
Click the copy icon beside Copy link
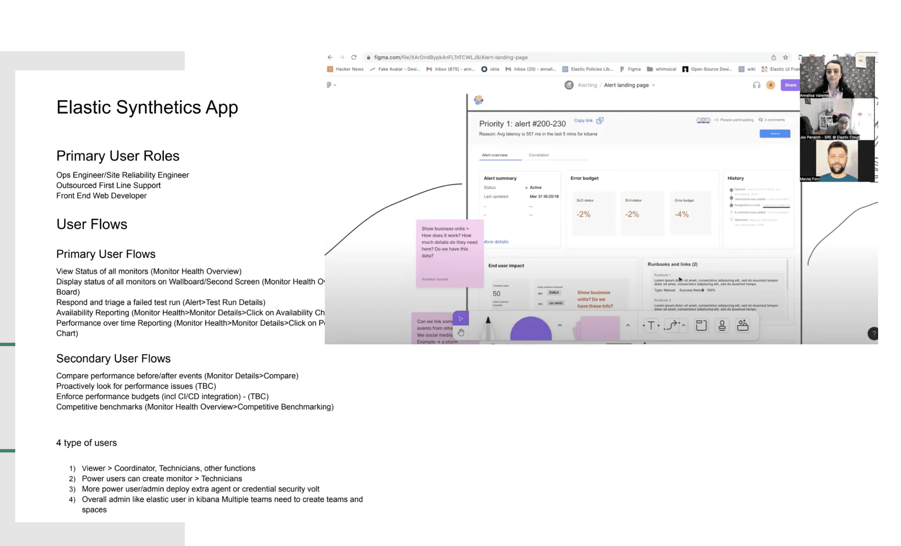coord(600,120)
